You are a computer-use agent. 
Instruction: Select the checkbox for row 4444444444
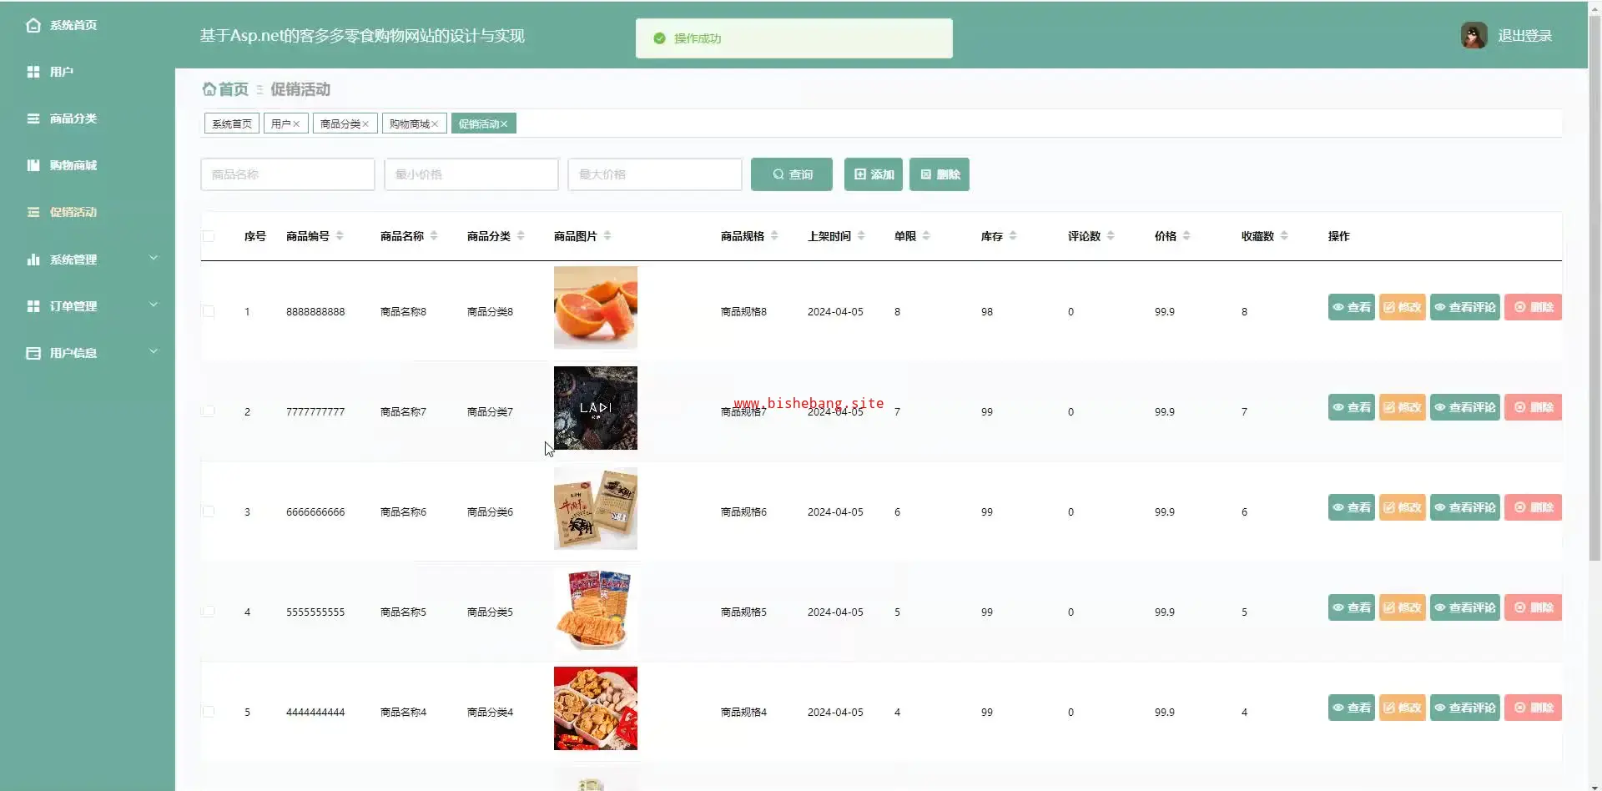(209, 712)
